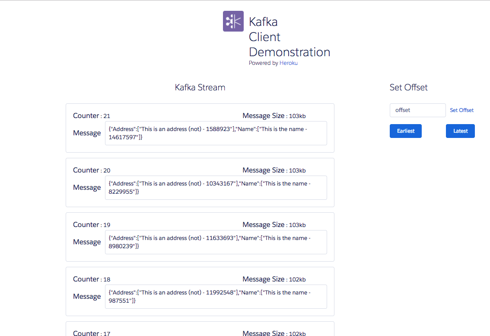Click the Kafka Stream heading
The width and height of the screenshot is (490, 336).
(x=200, y=87)
